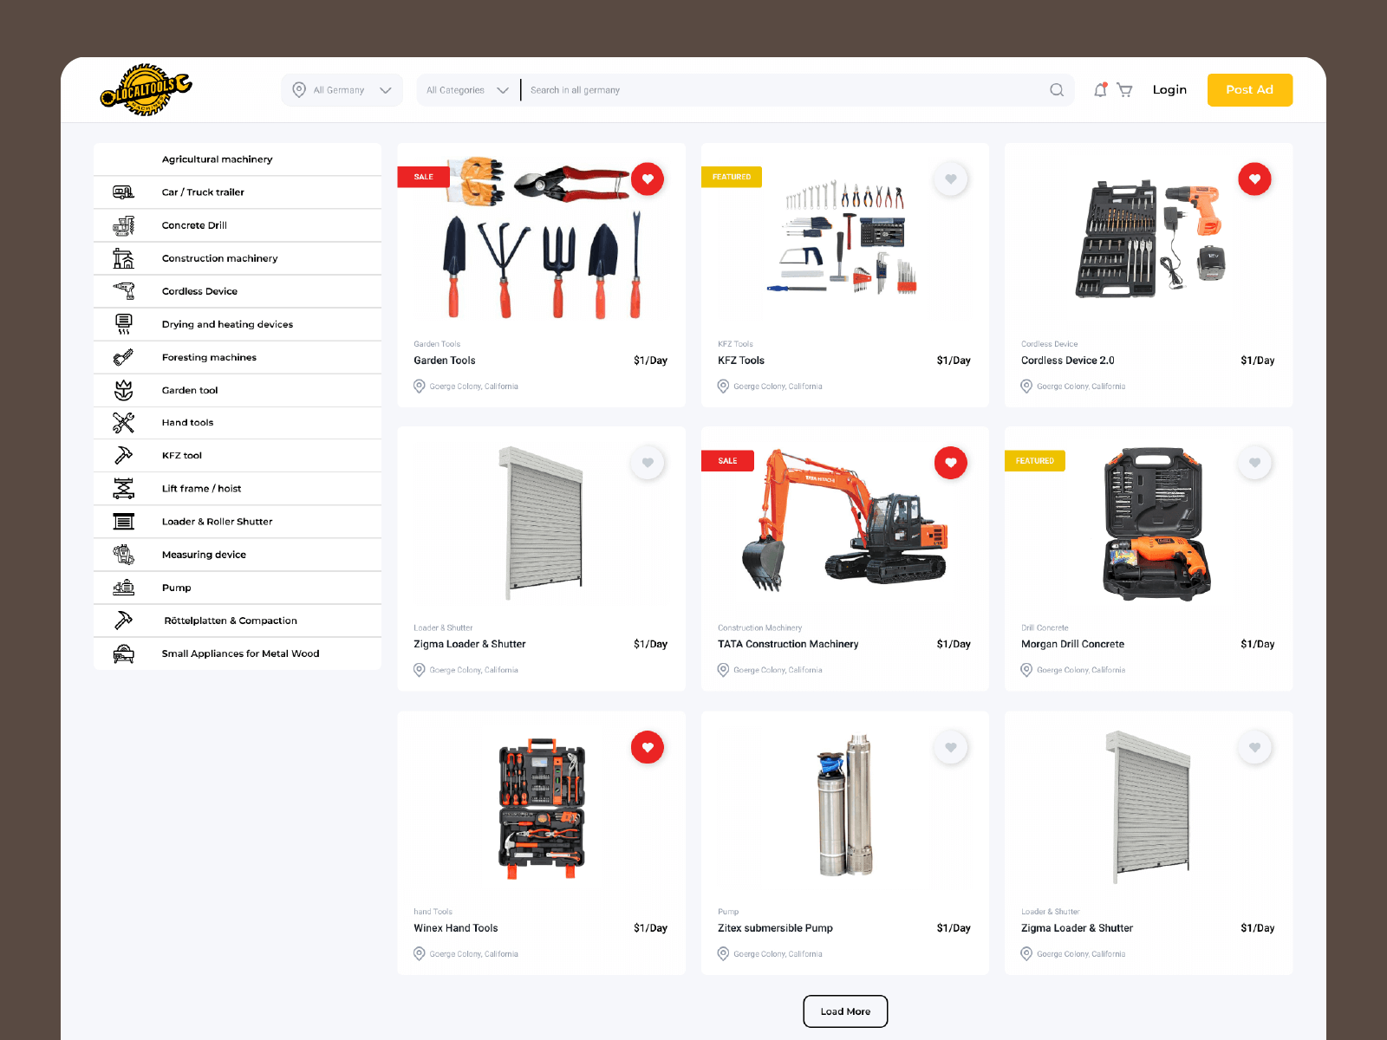The height and width of the screenshot is (1040, 1387).
Task: Select the Foresting machines category label
Action: pyautogui.click(x=209, y=357)
